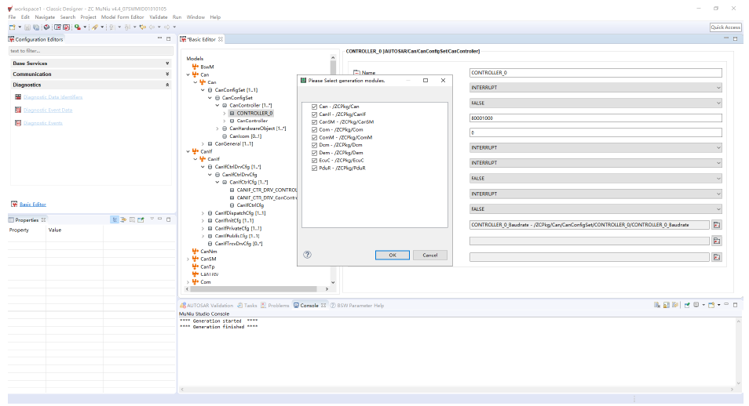Click the Restore Default Value icon in Properties
The height and width of the screenshot is (406, 749).
pos(132,220)
